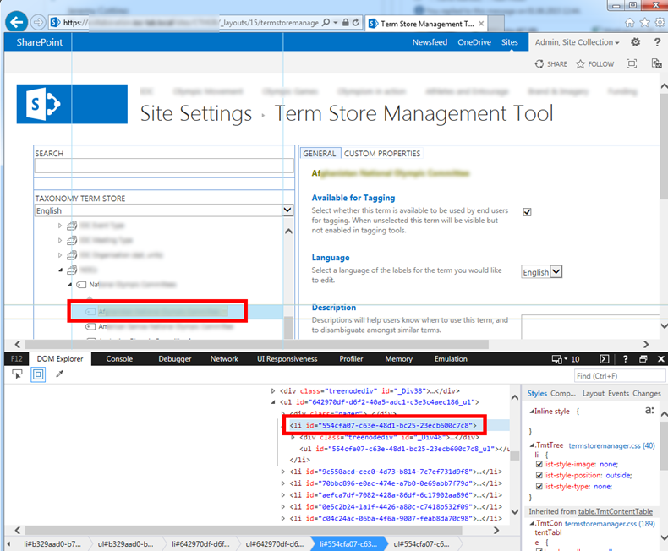This screenshot has height=551, width=668.
Task: Unpin the developer tools window icon
Action: (x=643, y=359)
